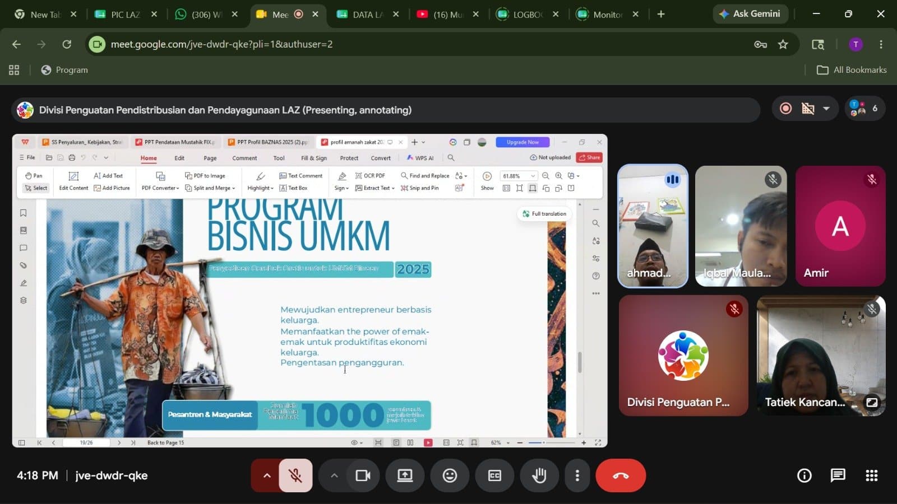The image size is (897, 504).
Task: Select Iqbal Maula participant tile
Action: pos(741,226)
